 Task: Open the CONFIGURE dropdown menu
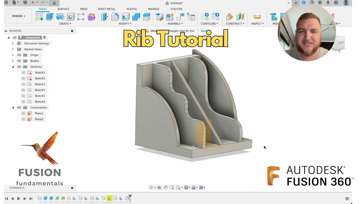210,24
